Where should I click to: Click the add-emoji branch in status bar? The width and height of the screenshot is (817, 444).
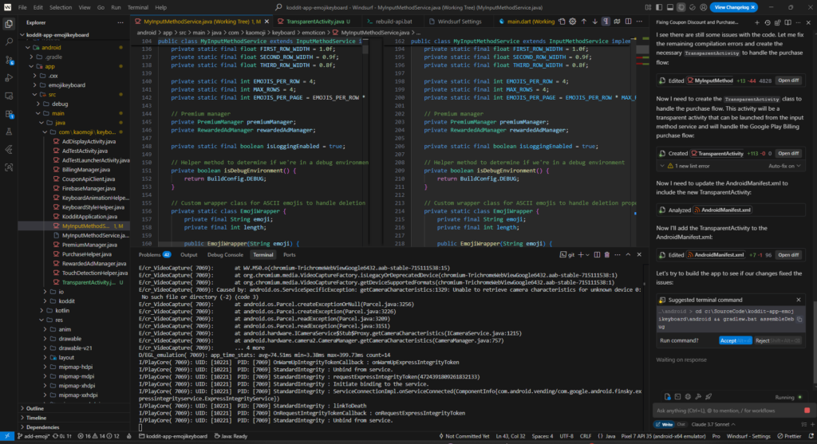point(32,436)
